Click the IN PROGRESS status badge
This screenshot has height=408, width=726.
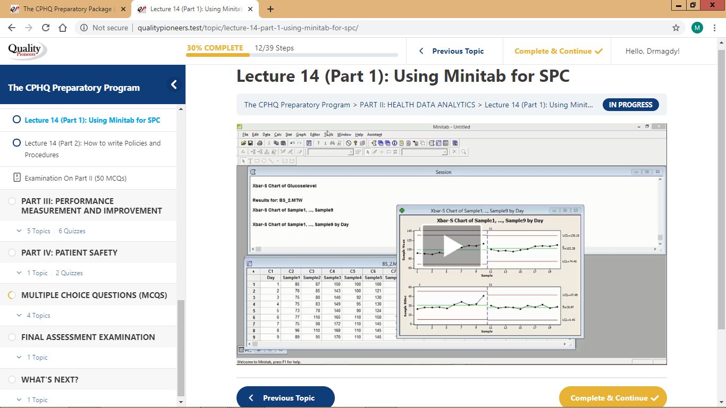pyautogui.click(x=630, y=105)
